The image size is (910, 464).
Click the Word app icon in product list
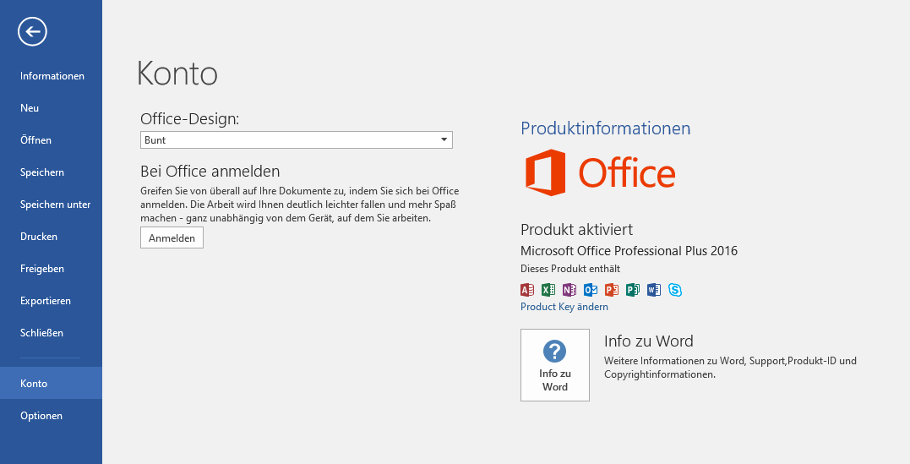654,290
